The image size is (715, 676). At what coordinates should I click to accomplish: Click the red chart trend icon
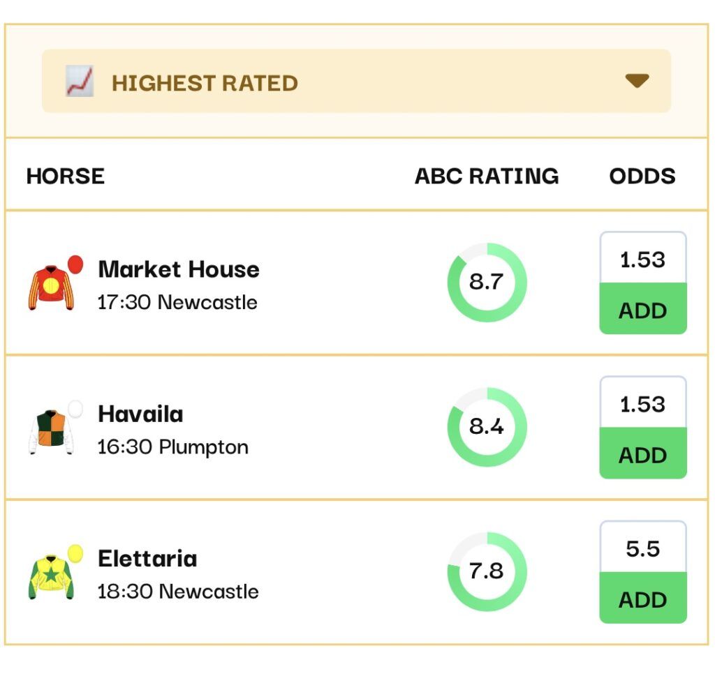coord(80,82)
